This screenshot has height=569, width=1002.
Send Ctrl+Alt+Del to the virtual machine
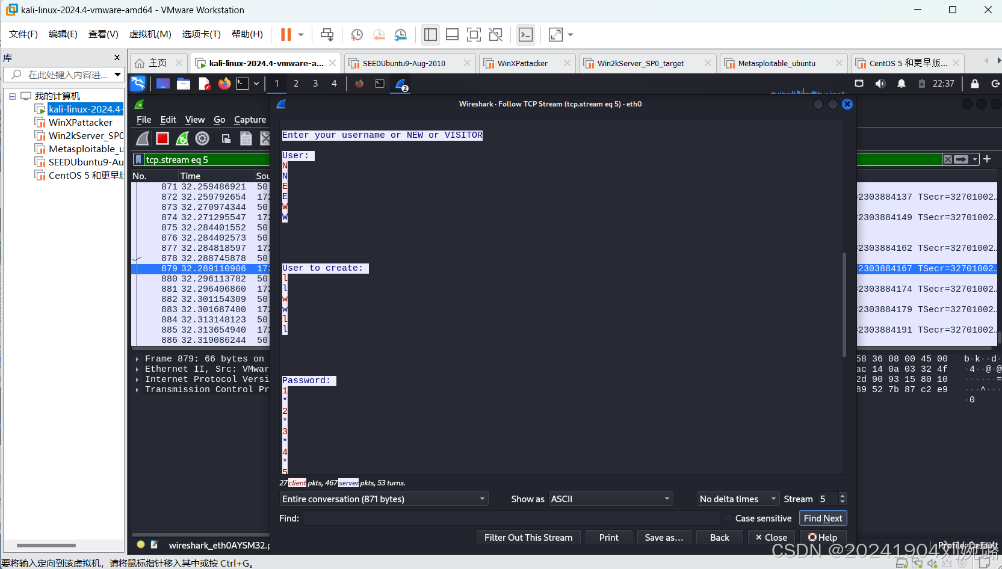pos(327,35)
